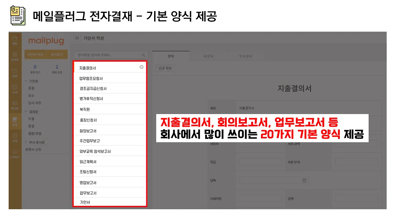The height and width of the screenshot is (212, 393).
Task: Select the 외근계획서 form
Action: (x=110, y=162)
